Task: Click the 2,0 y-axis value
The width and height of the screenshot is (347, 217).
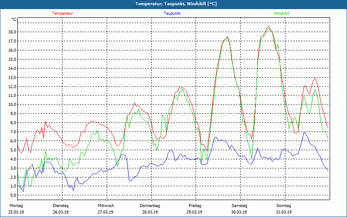Action: (13, 177)
